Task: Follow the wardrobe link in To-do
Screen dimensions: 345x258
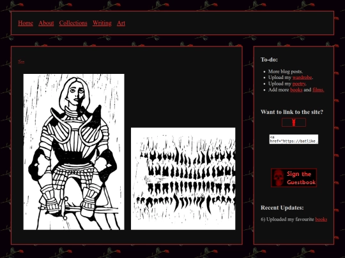Action: pos(302,78)
